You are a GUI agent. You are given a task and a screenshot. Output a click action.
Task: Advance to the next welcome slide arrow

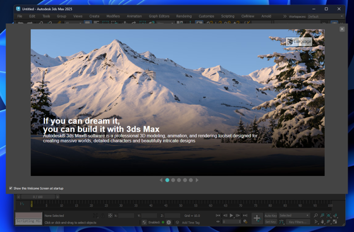[197, 180]
